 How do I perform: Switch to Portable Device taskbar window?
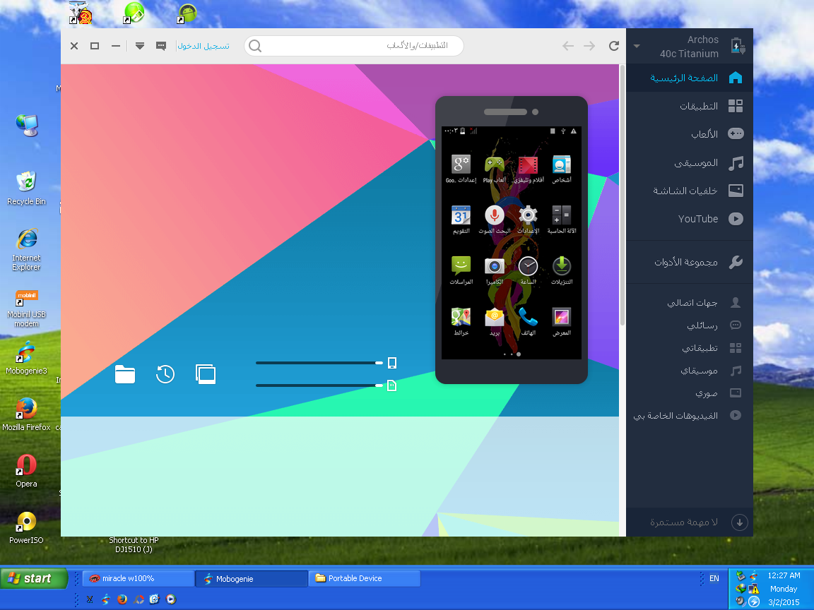click(x=364, y=578)
